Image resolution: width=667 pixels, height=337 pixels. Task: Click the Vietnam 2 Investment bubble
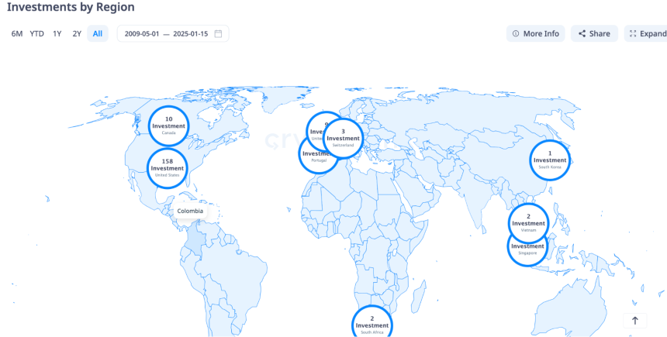pos(528,224)
